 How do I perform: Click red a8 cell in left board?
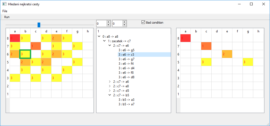click(15, 38)
